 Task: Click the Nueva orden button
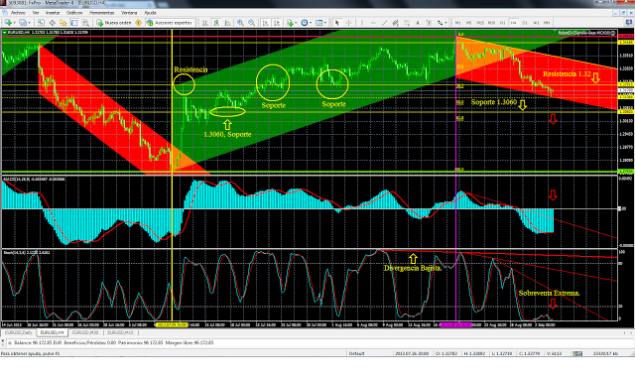(114, 23)
